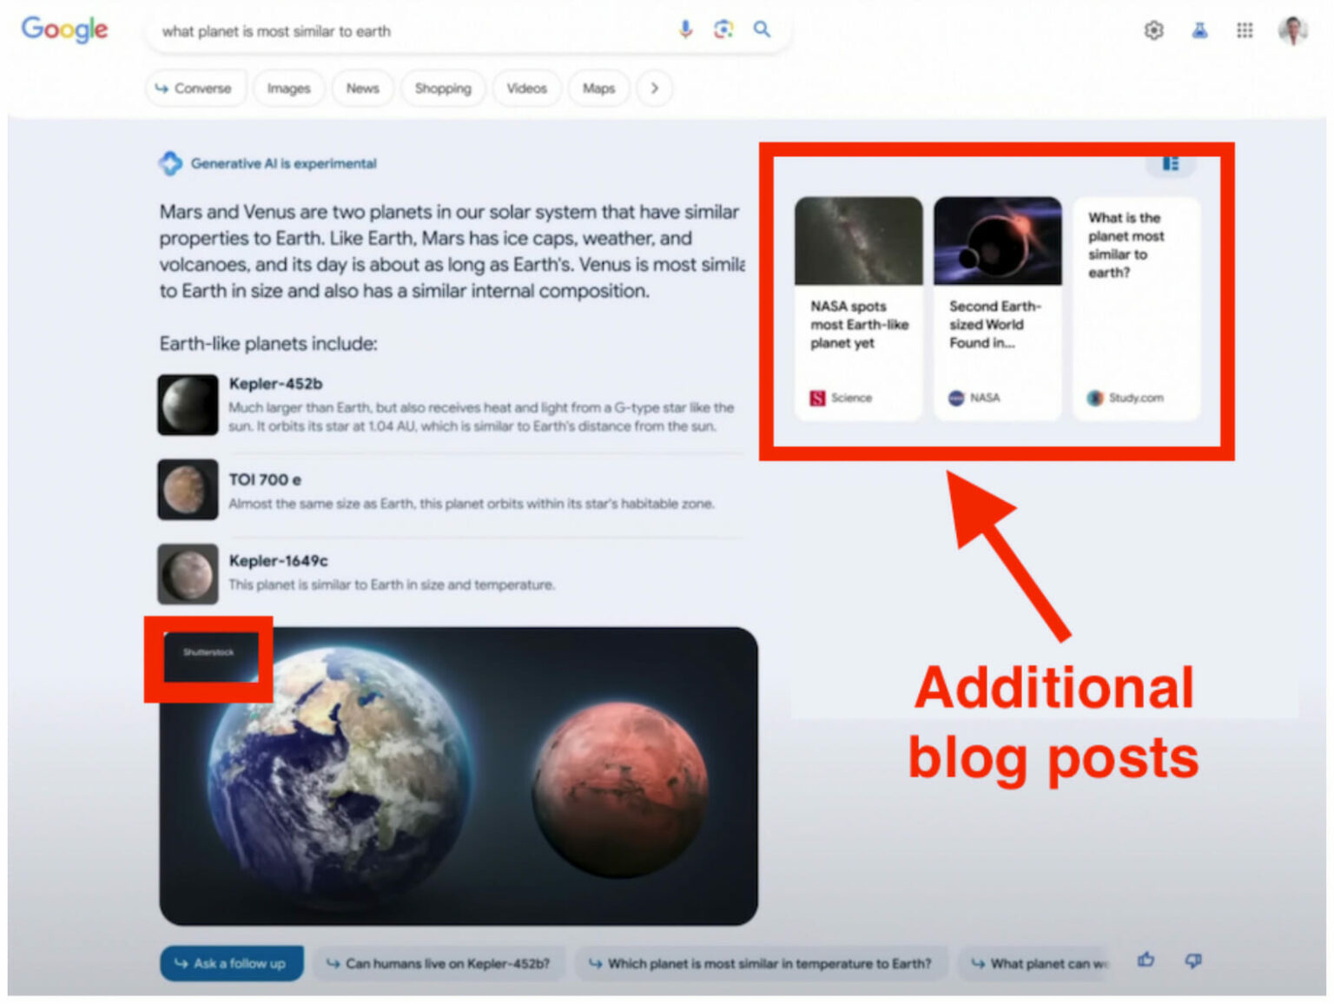Click the Study.com source icon

coord(1093,398)
